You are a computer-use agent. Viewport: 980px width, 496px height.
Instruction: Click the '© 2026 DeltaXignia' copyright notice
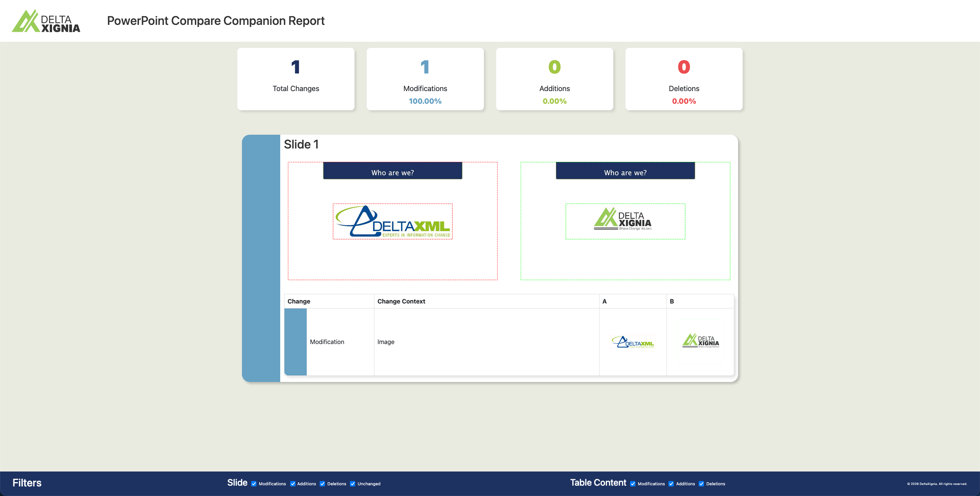[937, 484]
